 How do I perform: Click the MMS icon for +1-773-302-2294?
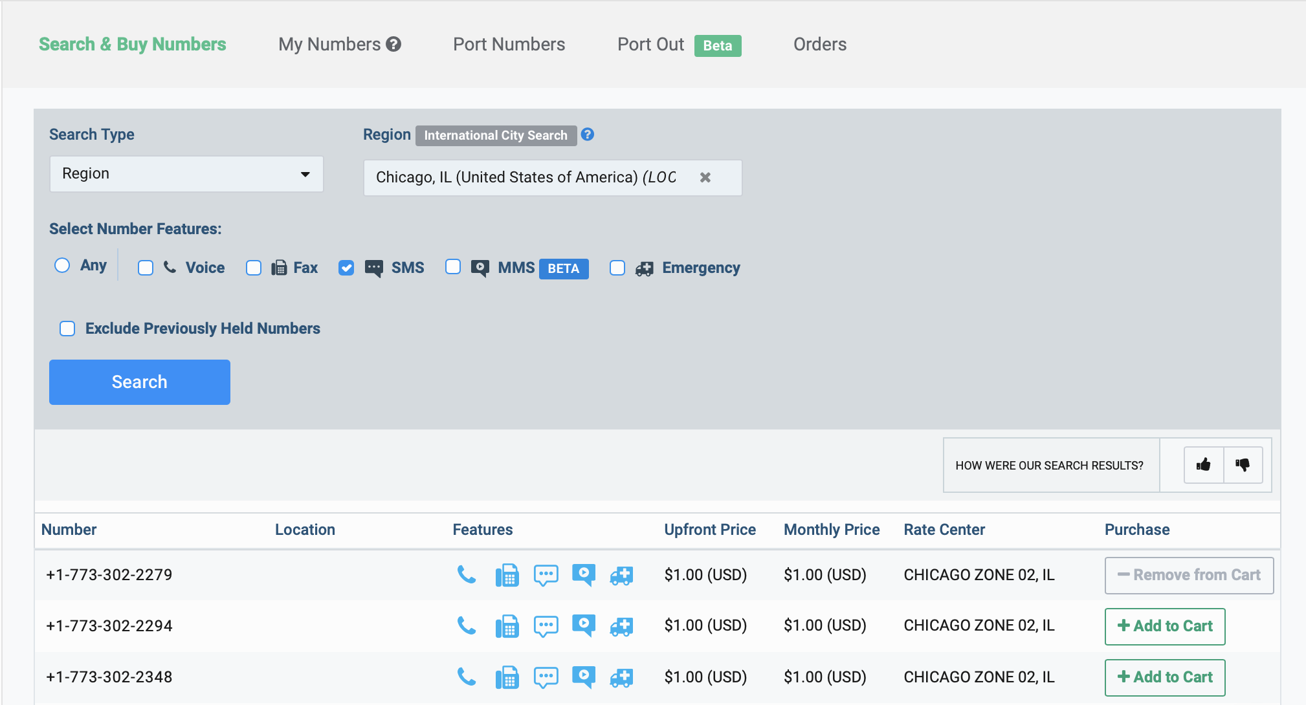584,626
